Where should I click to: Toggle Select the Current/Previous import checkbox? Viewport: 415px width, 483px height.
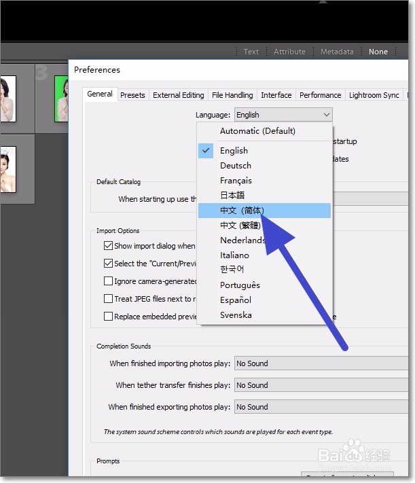click(x=108, y=264)
